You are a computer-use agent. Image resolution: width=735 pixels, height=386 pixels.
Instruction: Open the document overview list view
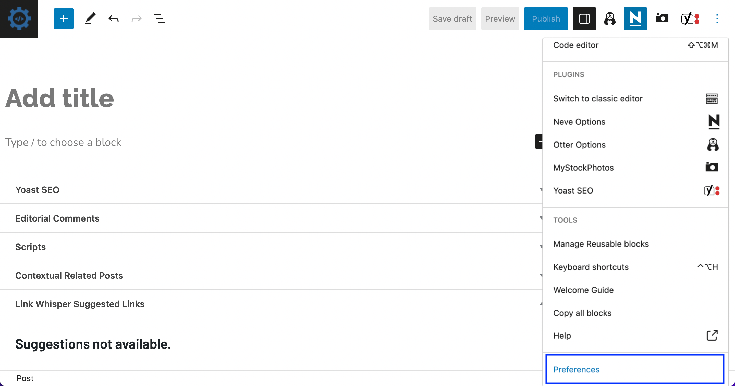160,18
